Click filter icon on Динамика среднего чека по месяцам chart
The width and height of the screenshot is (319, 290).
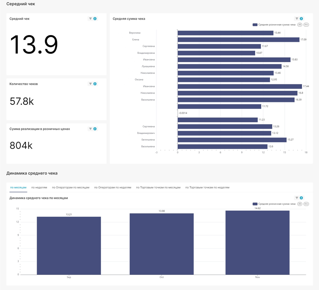point(297,198)
